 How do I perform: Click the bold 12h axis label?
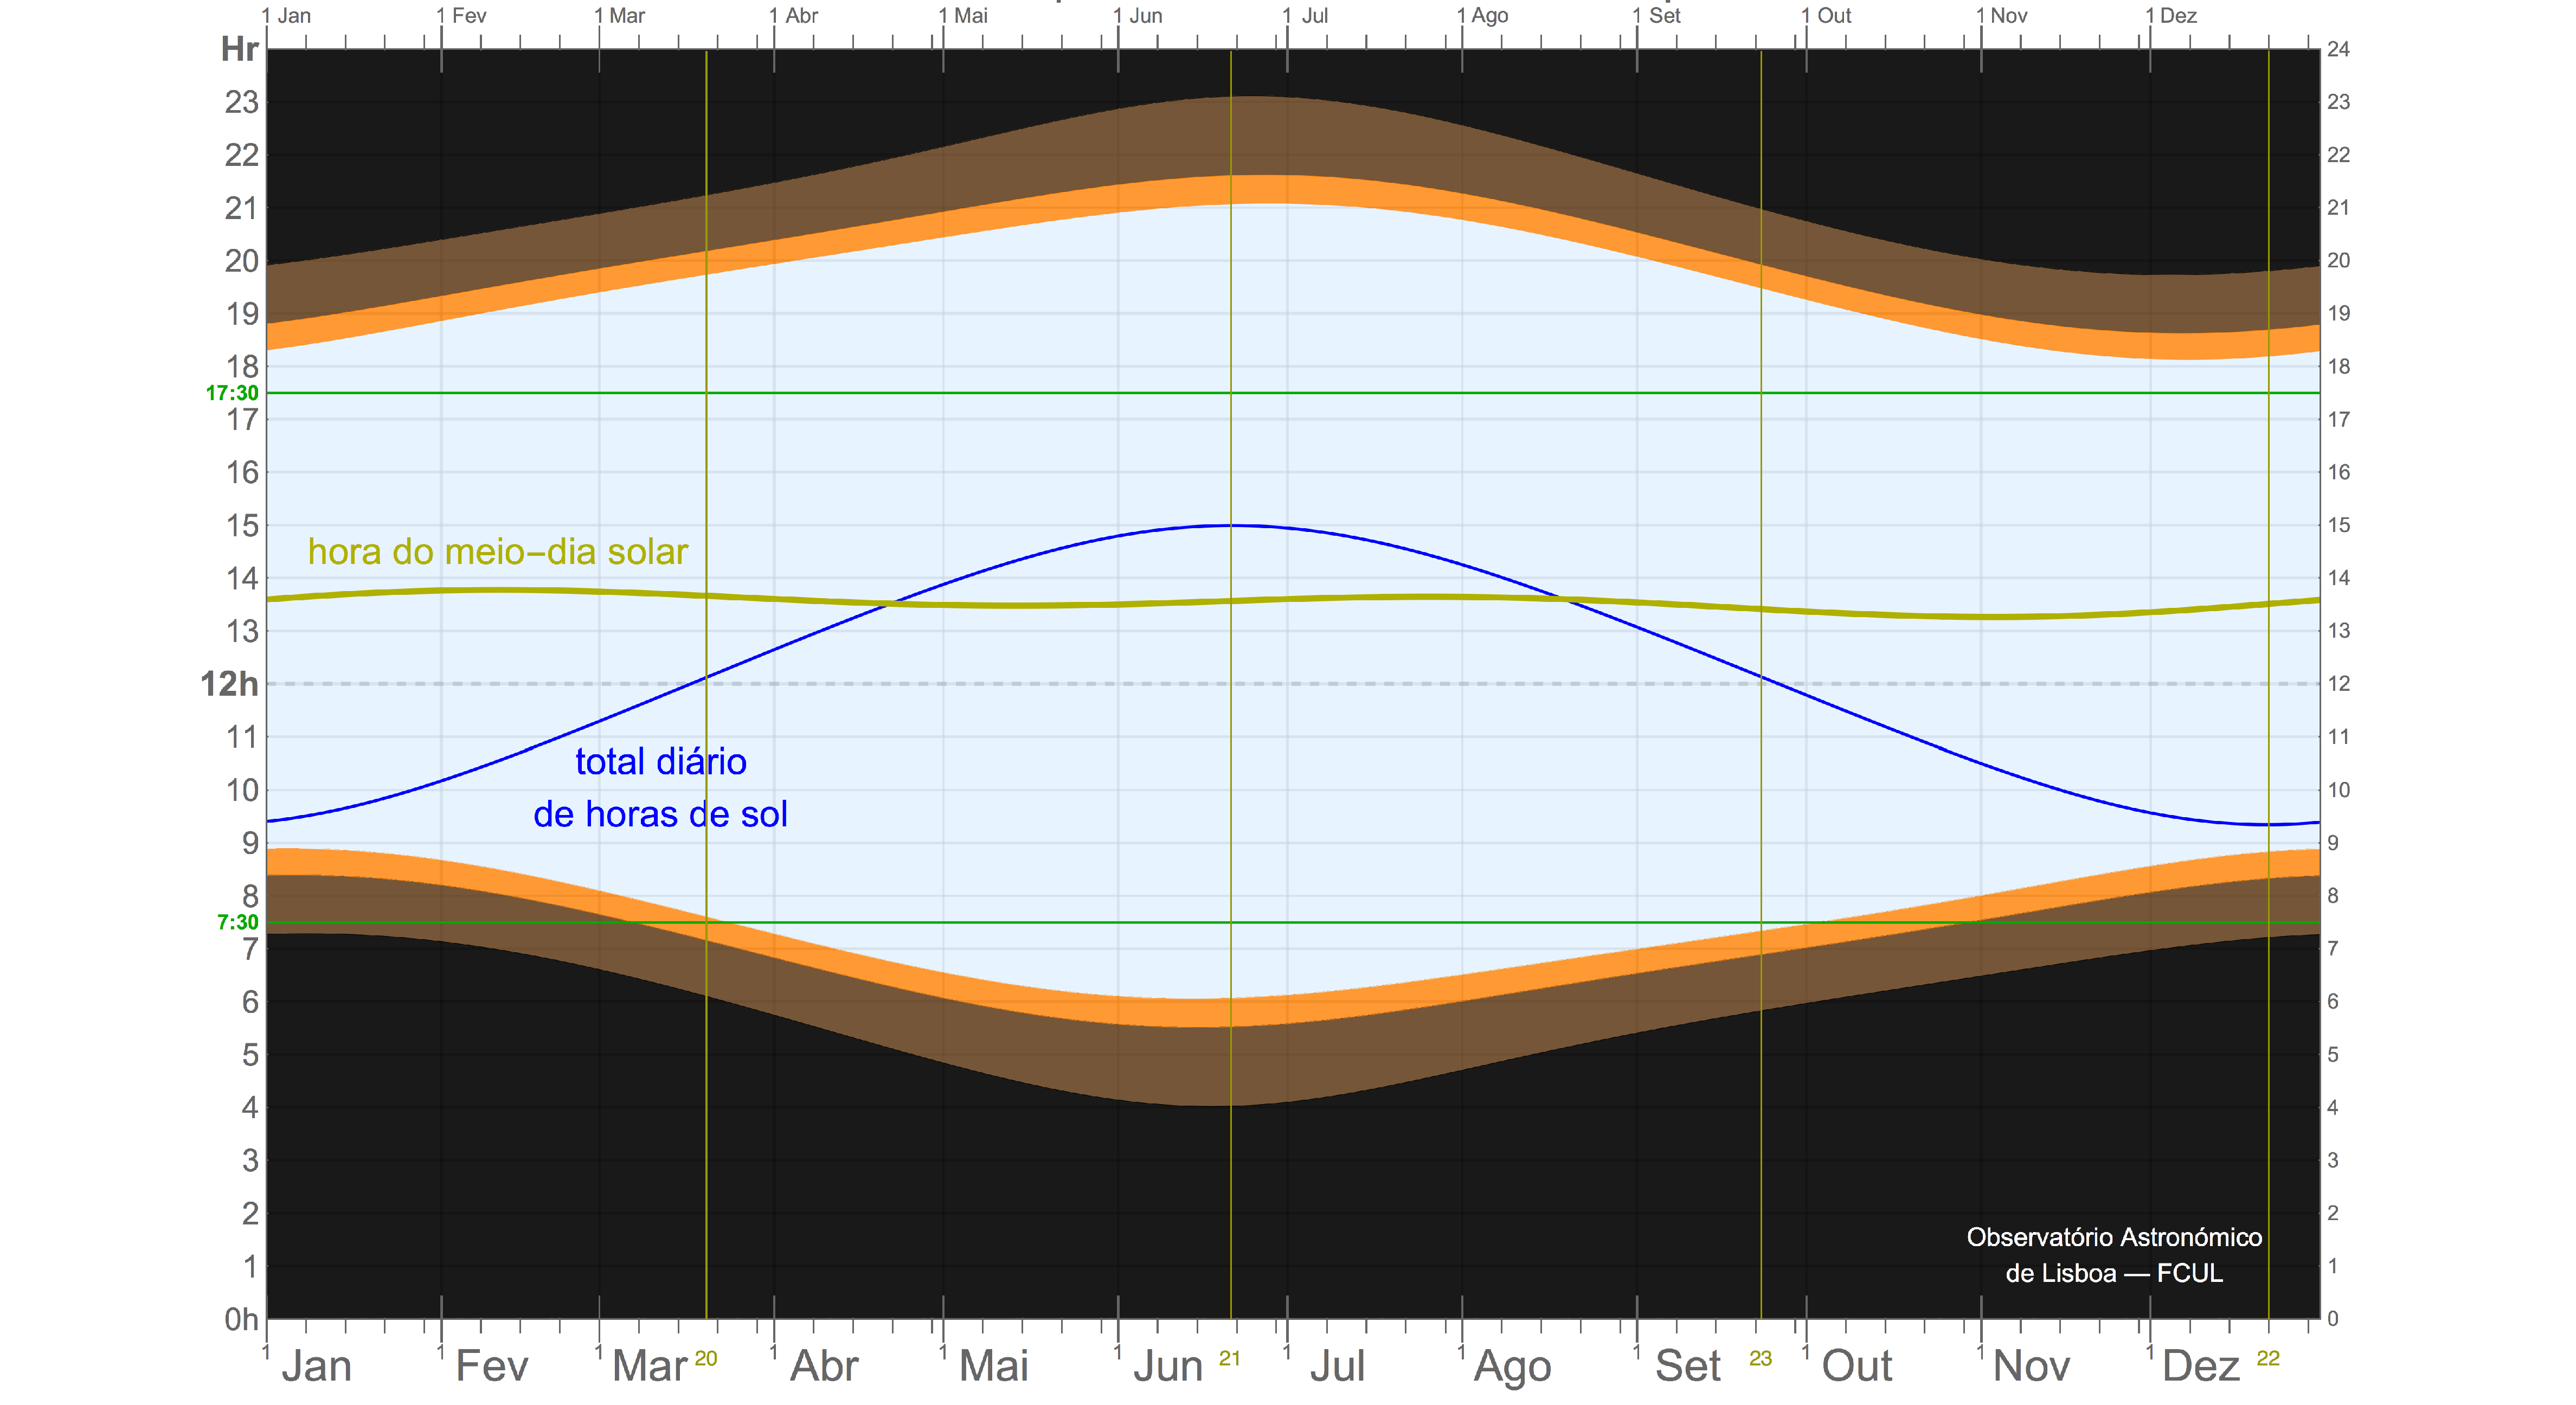pyautogui.click(x=229, y=684)
